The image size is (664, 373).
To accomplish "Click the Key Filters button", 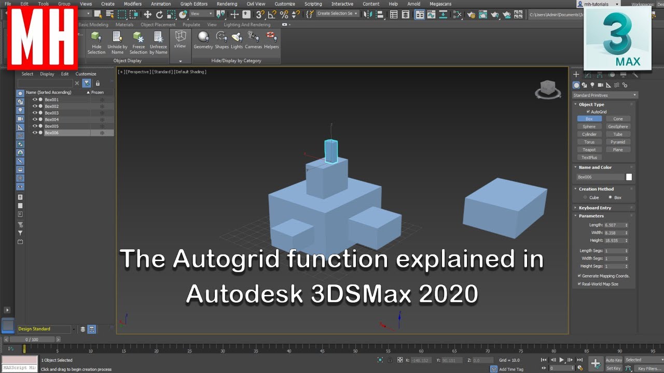I will pos(649,368).
